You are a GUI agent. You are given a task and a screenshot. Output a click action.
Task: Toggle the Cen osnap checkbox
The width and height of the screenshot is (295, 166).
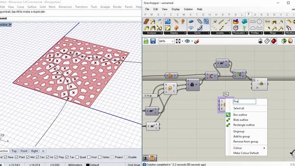pos(37,157)
